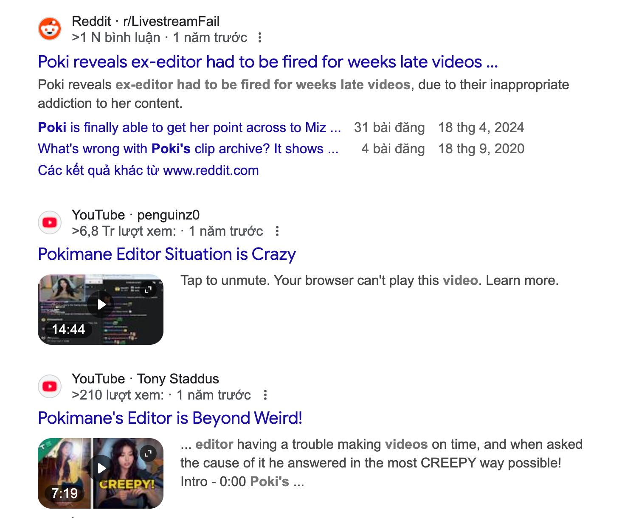Click the YouTube icon beside penguinz0

click(x=50, y=222)
